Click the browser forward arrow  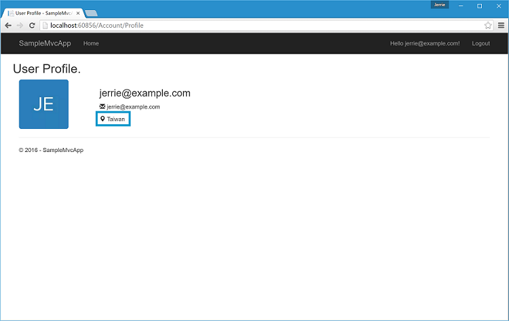coord(20,25)
